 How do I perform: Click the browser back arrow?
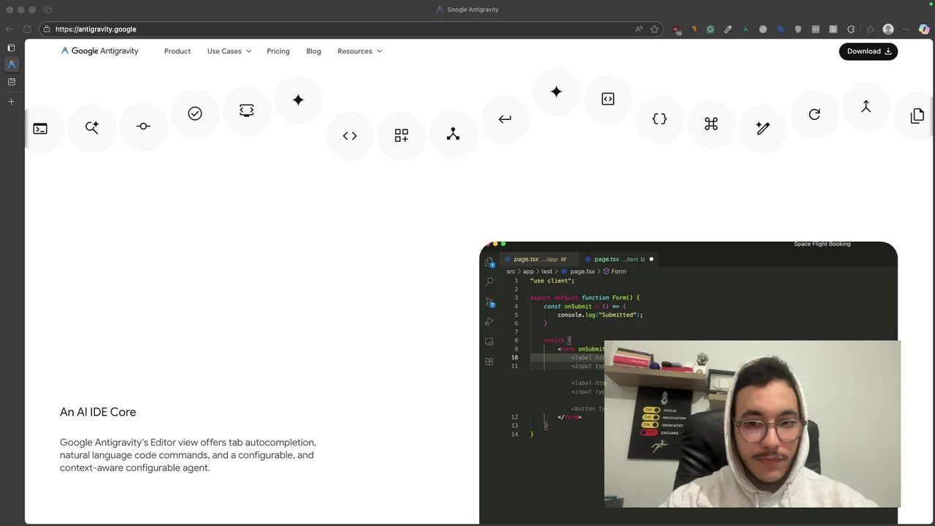click(x=9, y=29)
